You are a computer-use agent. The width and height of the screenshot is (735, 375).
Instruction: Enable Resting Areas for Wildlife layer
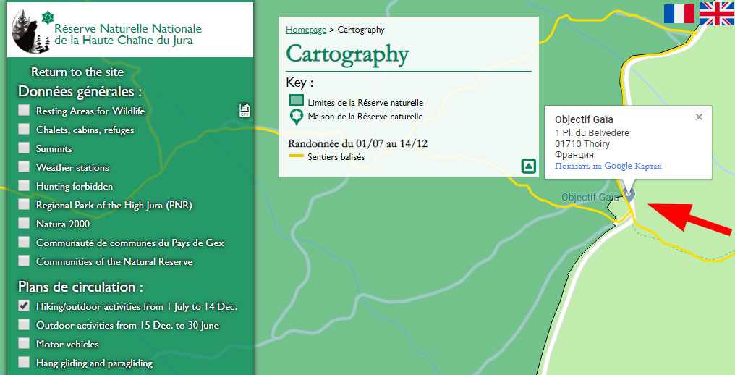pyautogui.click(x=24, y=110)
